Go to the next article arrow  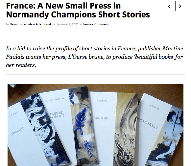180,6
